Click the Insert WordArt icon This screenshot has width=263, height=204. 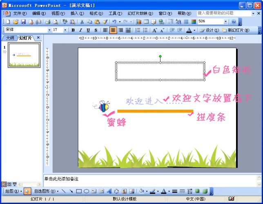pyautogui.click(x=109, y=191)
